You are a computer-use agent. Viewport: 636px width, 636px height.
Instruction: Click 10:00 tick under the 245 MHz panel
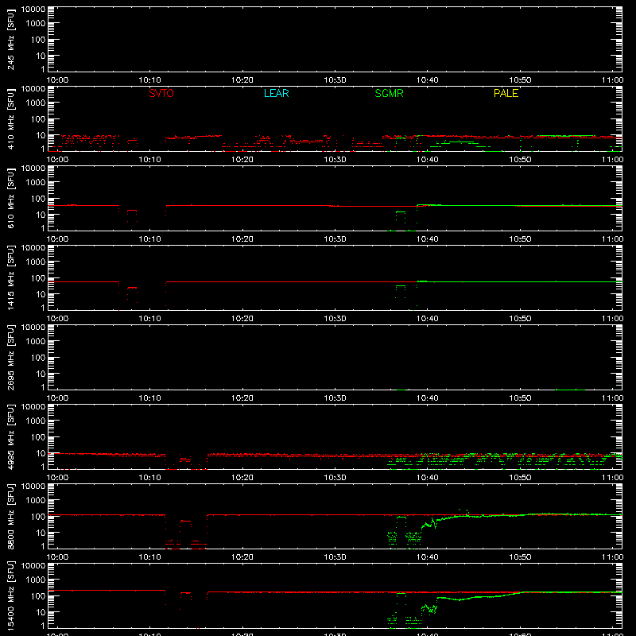[57, 80]
